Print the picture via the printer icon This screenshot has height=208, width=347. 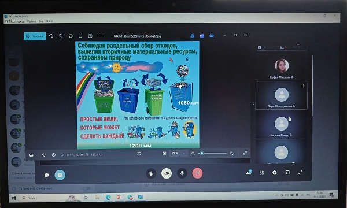tap(71, 36)
